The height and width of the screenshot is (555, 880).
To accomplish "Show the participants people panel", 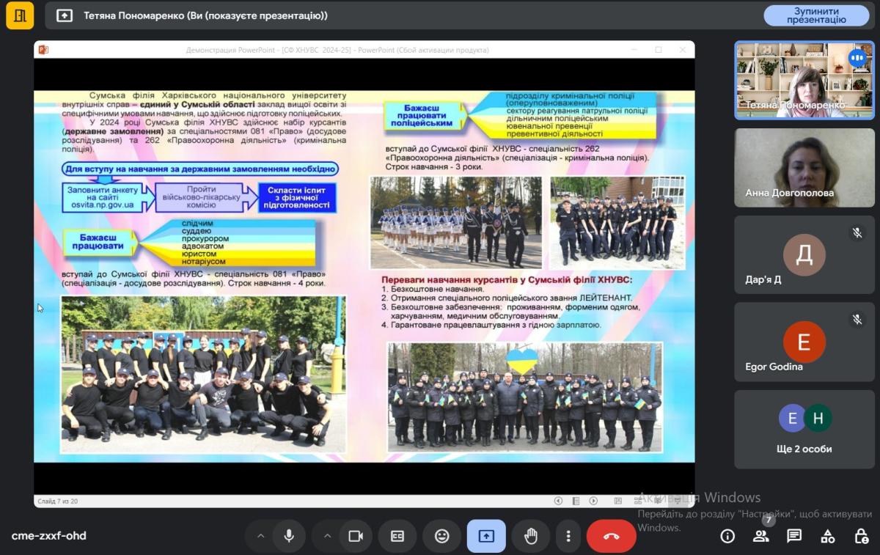I will click(x=760, y=536).
